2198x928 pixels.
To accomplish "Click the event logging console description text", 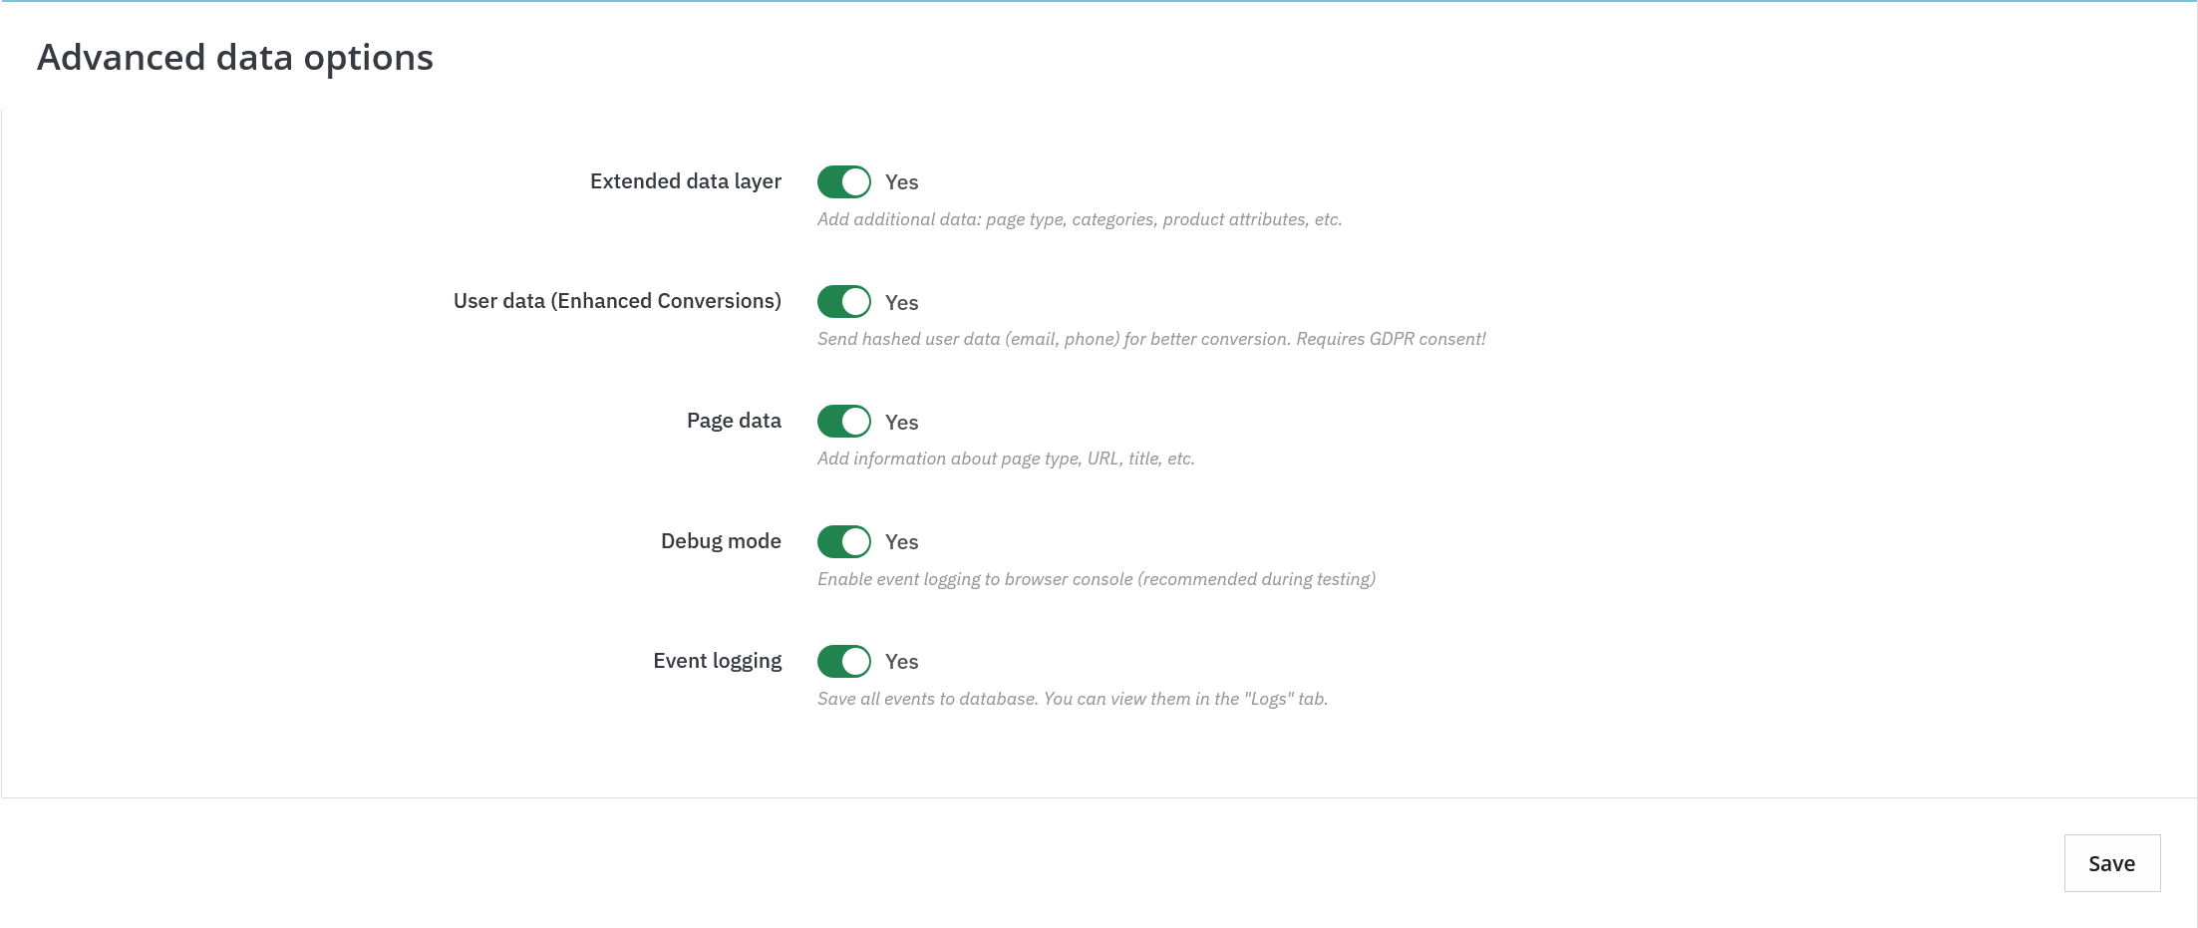I will point(1097,578).
